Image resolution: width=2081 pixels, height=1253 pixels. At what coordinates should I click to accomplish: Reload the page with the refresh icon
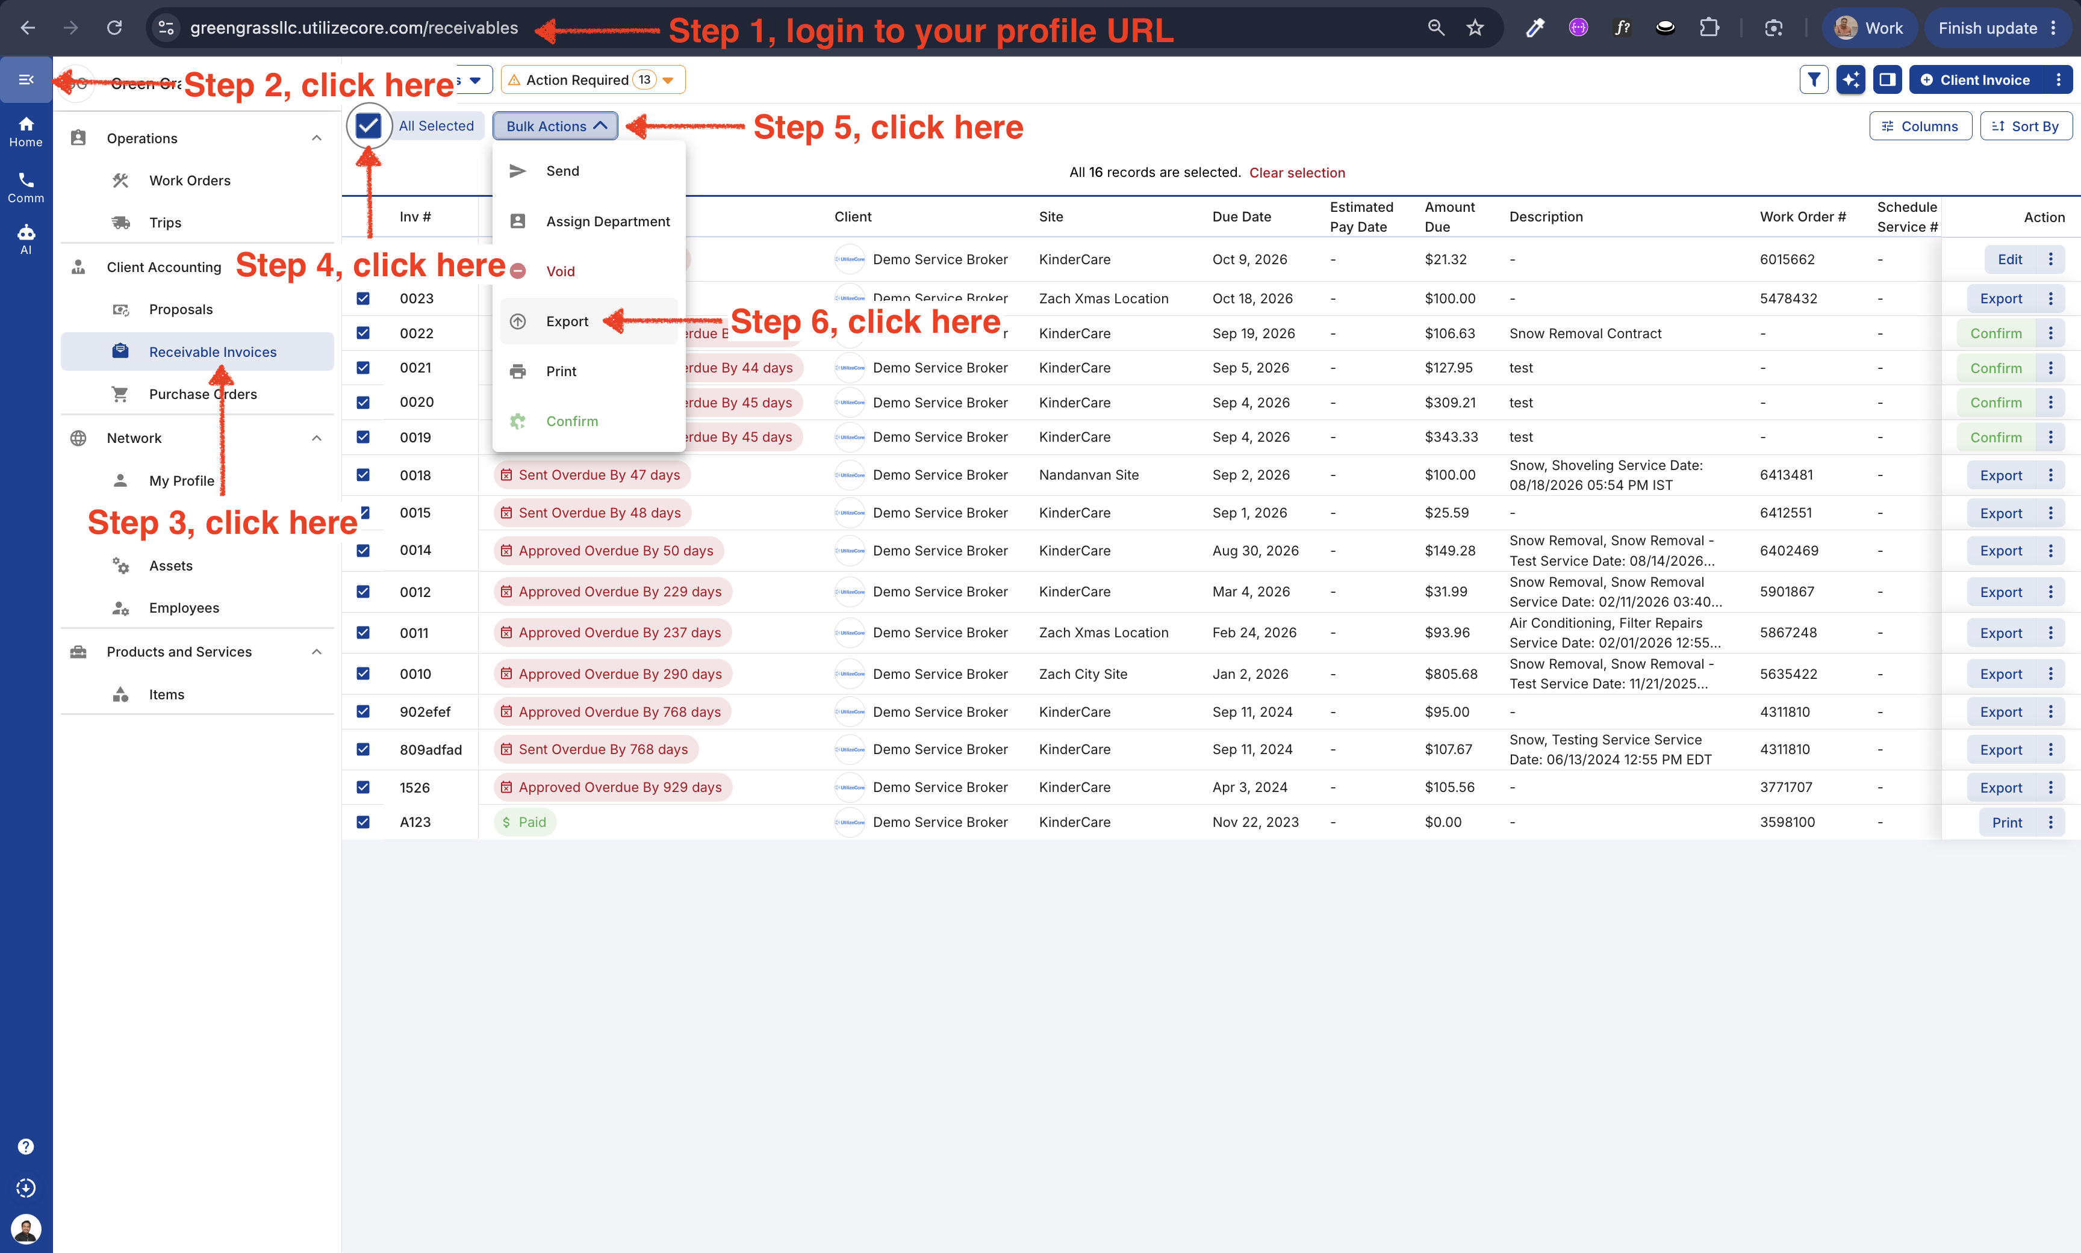(114, 28)
